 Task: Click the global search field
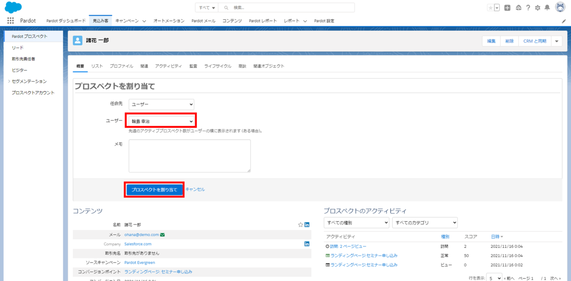(x=287, y=8)
